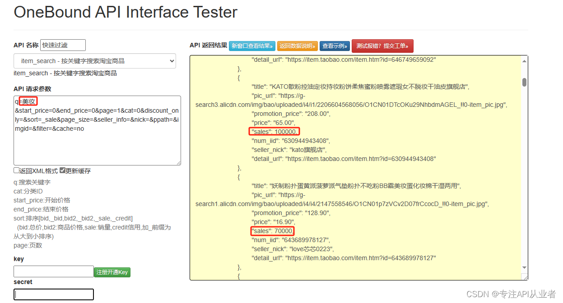This screenshot has width=563, height=303.
Task: Click the 查看示例 button
Action: (335, 46)
